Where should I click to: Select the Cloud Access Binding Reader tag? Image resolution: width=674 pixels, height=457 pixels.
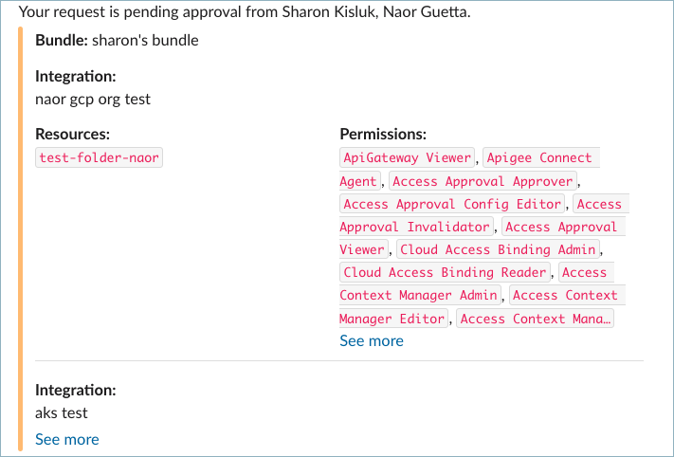point(445,272)
